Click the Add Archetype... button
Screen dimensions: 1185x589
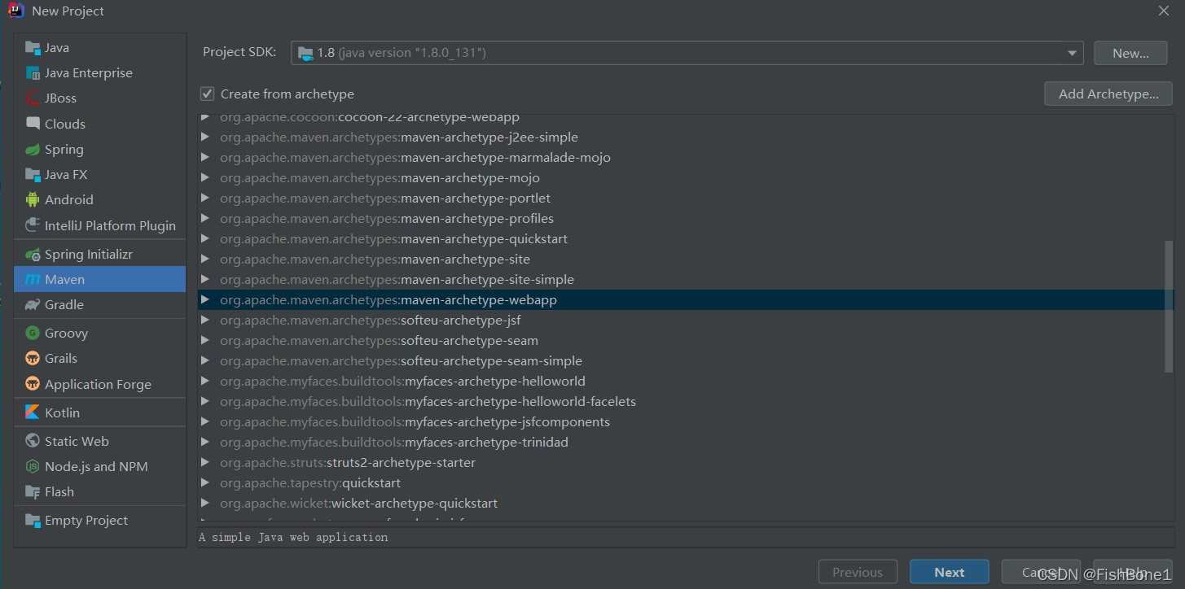coord(1108,94)
